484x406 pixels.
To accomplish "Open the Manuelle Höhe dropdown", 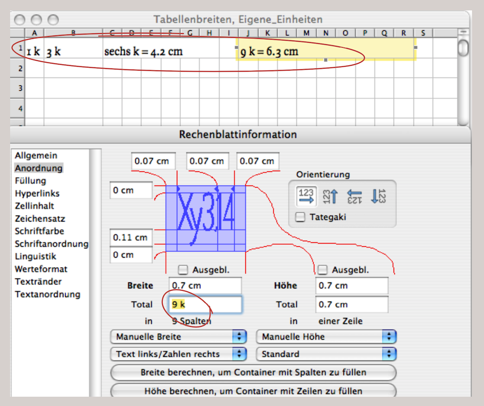I will tap(326, 337).
